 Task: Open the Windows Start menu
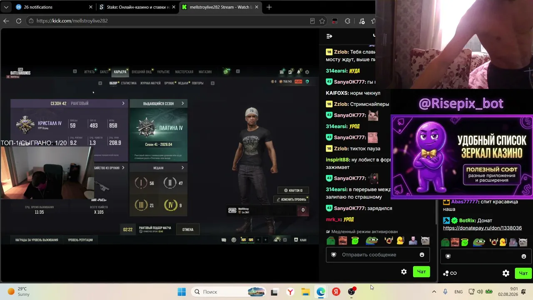click(x=182, y=292)
